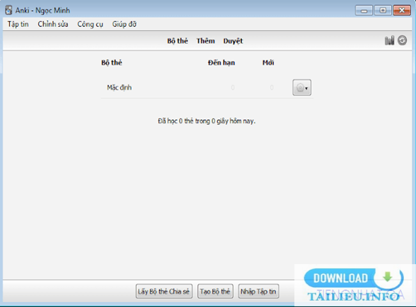Click the sync circular arrow icon
The width and height of the screenshot is (416, 307).
pyautogui.click(x=402, y=40)
